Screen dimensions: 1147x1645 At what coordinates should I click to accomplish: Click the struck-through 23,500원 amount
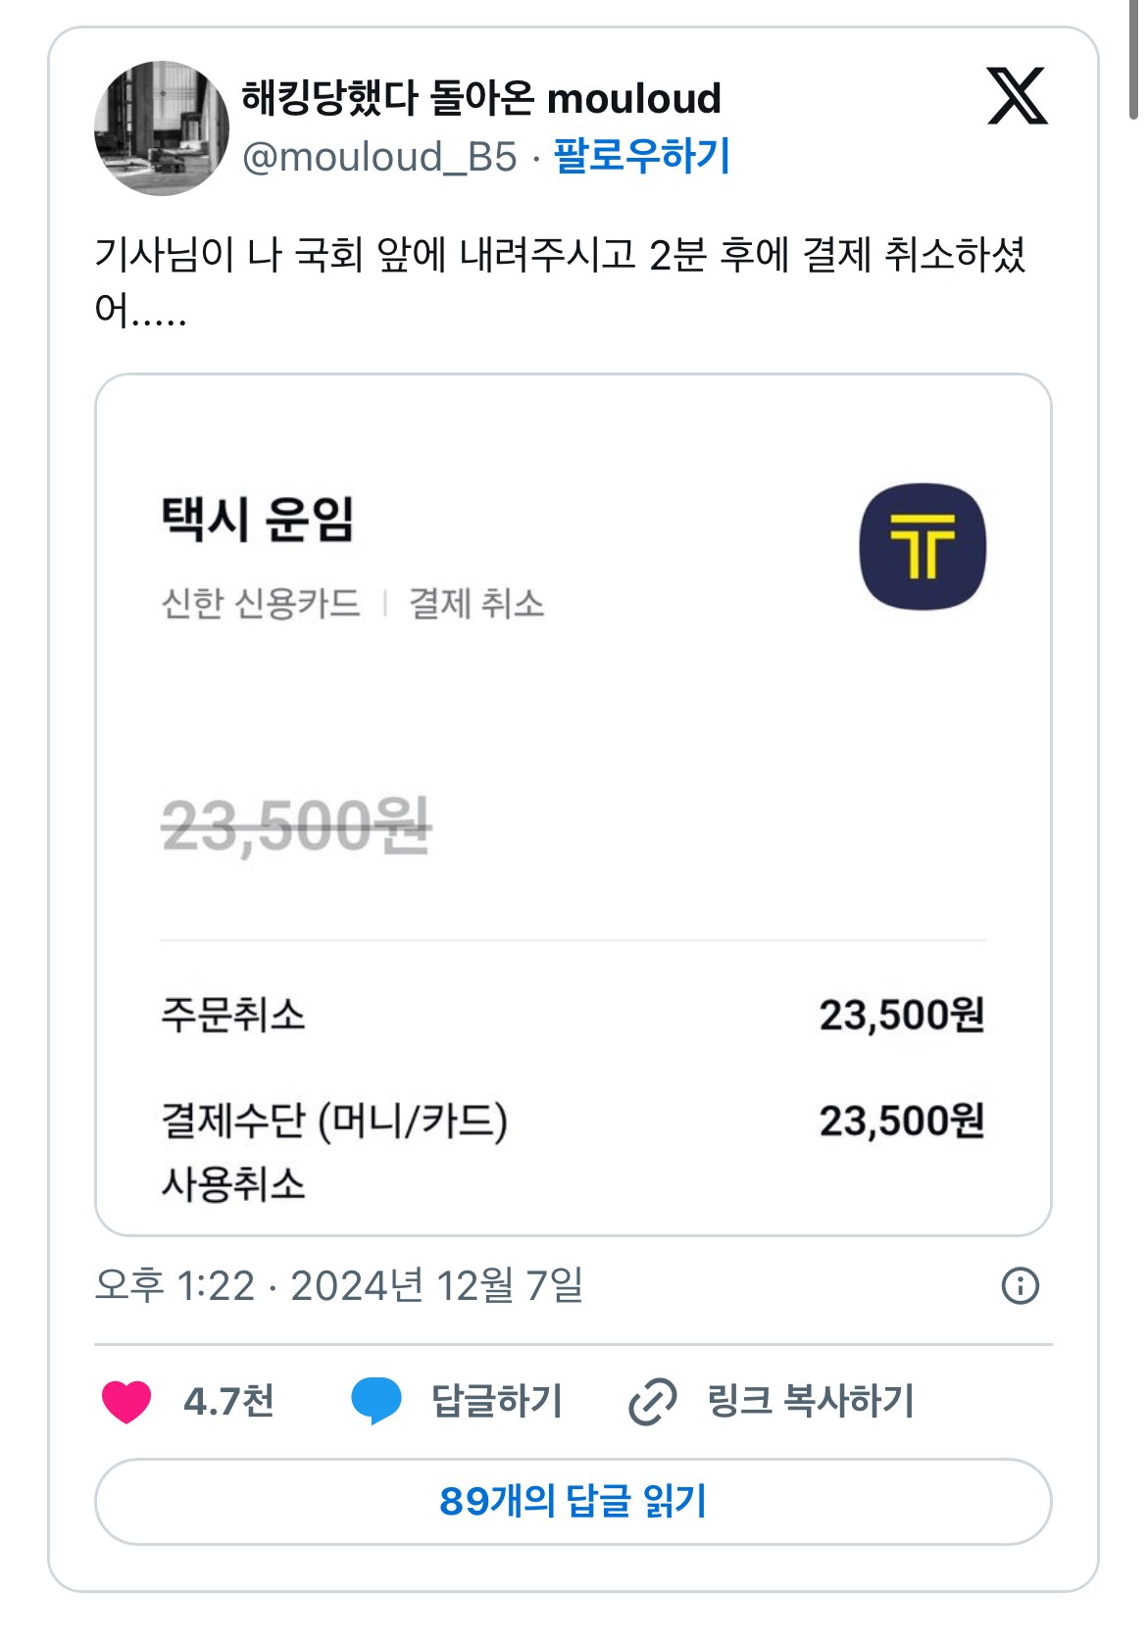296,826
